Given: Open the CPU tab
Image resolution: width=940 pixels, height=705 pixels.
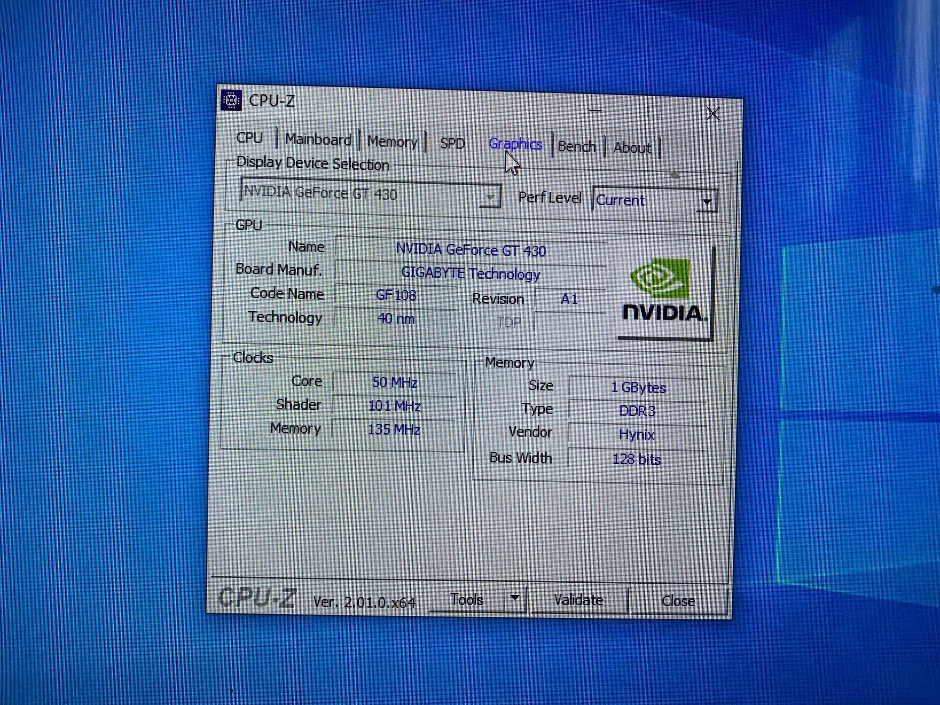Looking at the screenshot, I should point(250,138).
